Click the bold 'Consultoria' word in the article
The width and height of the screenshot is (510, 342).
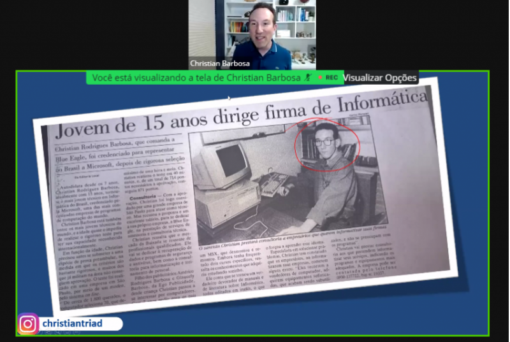click(143, 197)
